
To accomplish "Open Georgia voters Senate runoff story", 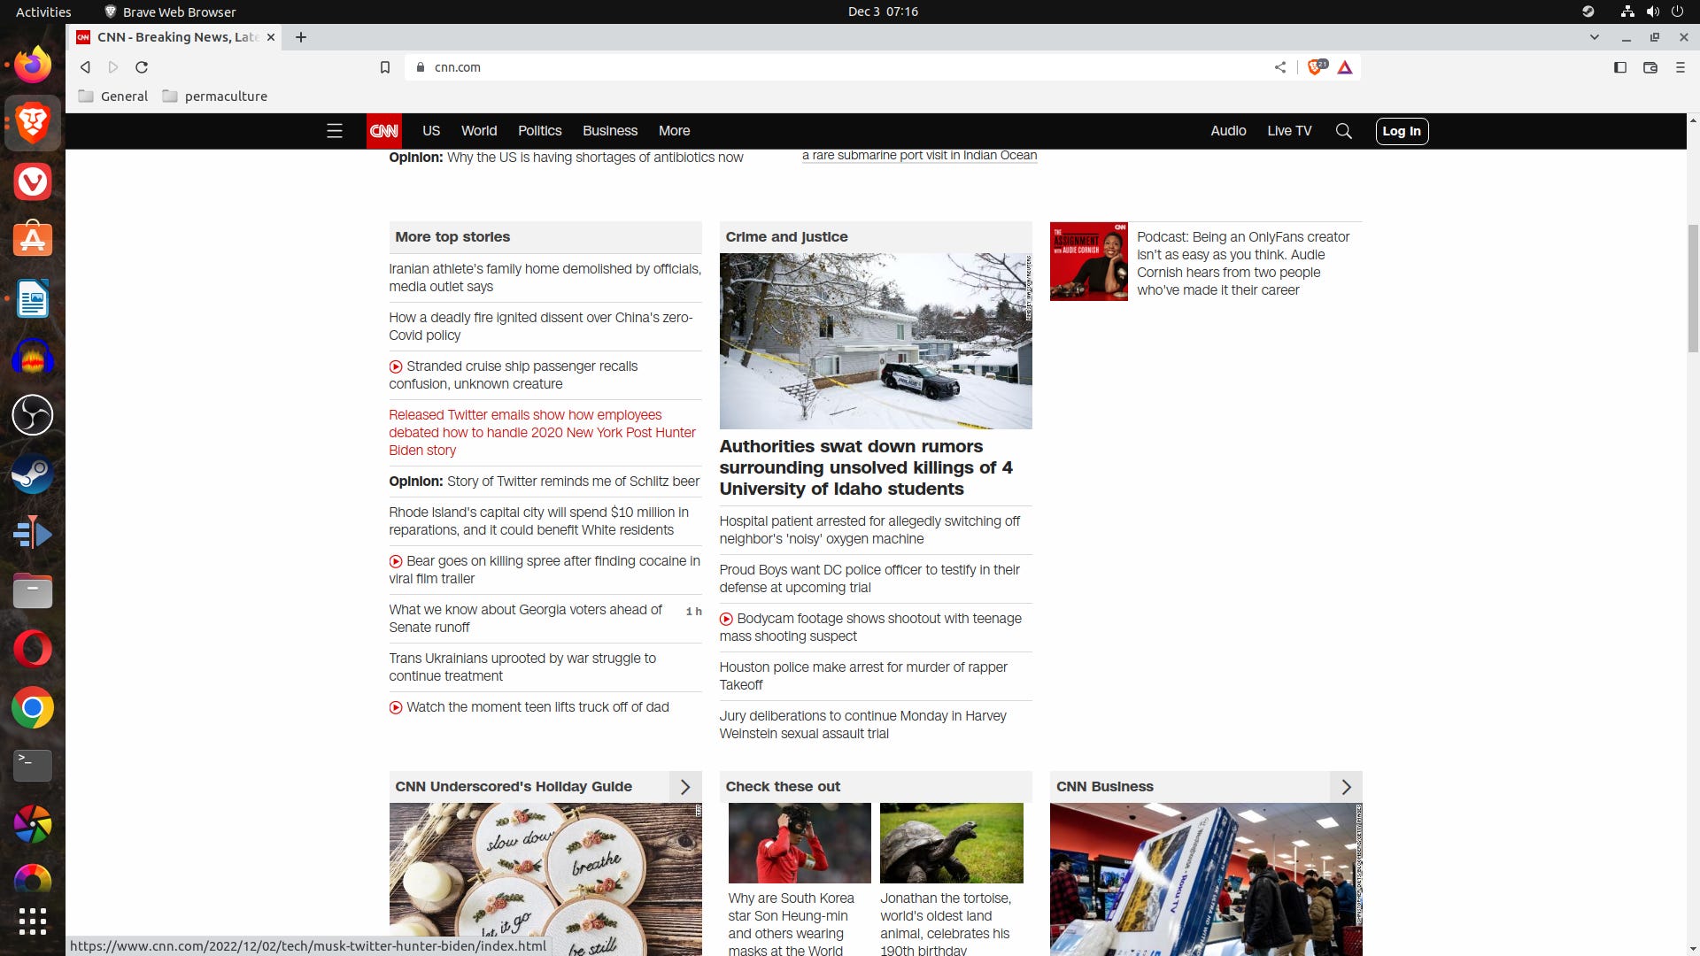I will (x=526, y=619).
